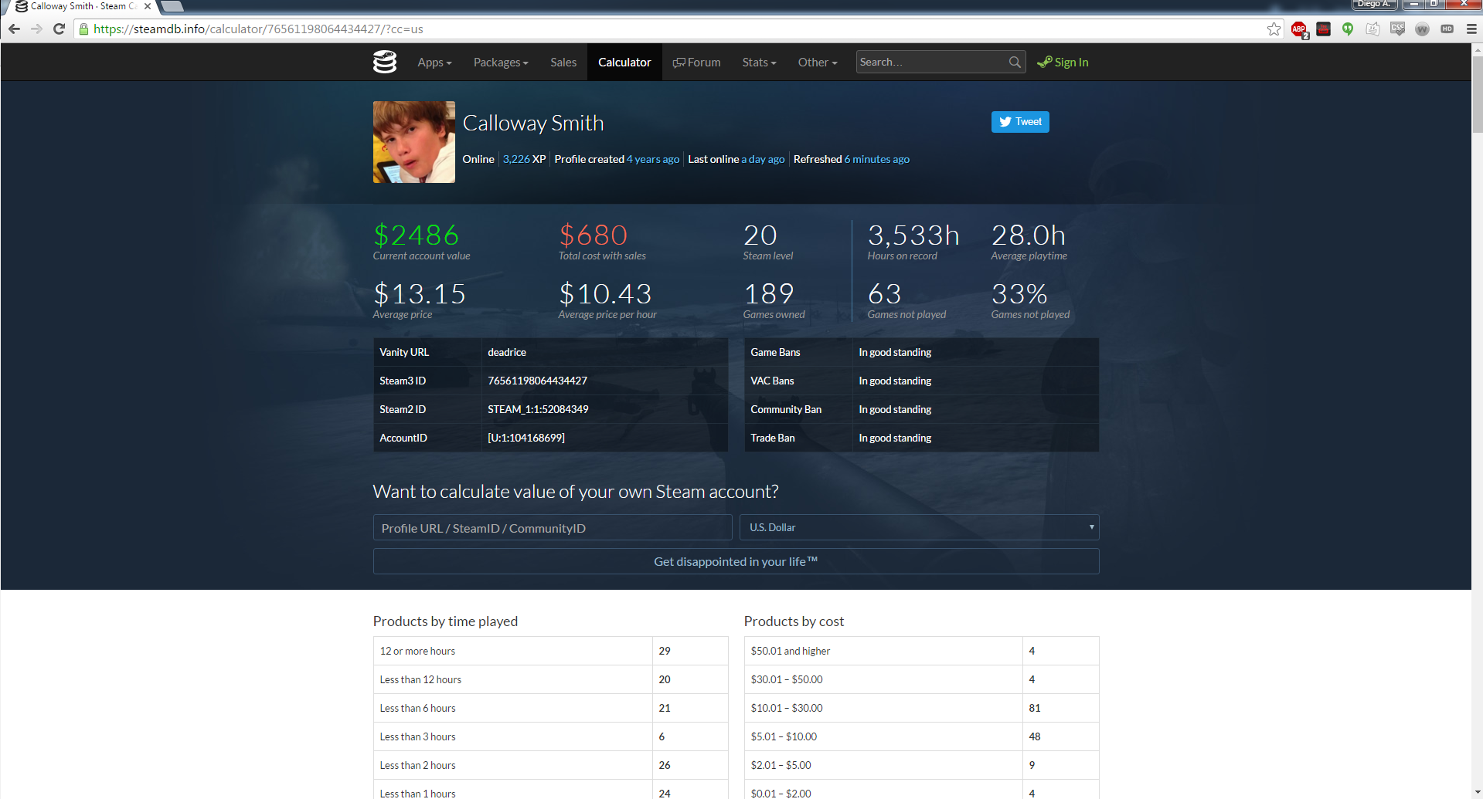Click the $13.15 average price value

[420, 293]
